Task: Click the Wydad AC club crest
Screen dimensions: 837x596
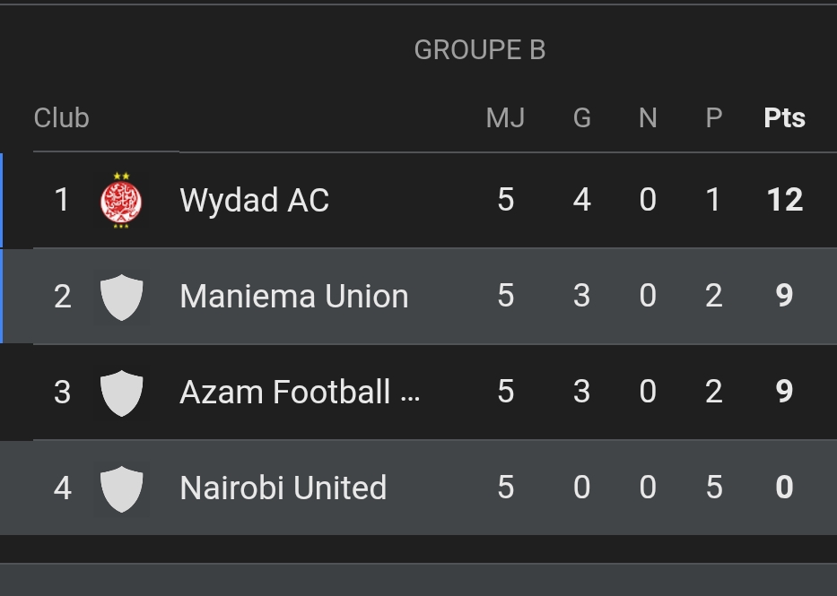Action: pyautogui.click(x=121, y=200)
